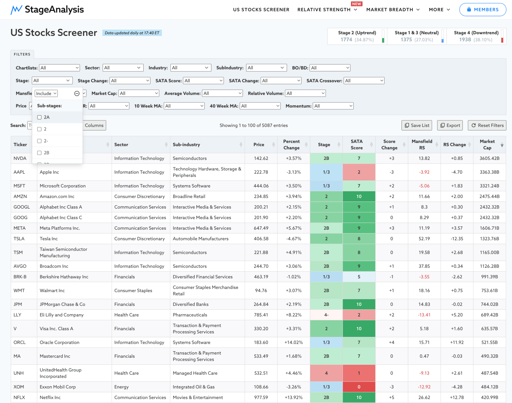Click the Search input field

click(x=30, y=125)
